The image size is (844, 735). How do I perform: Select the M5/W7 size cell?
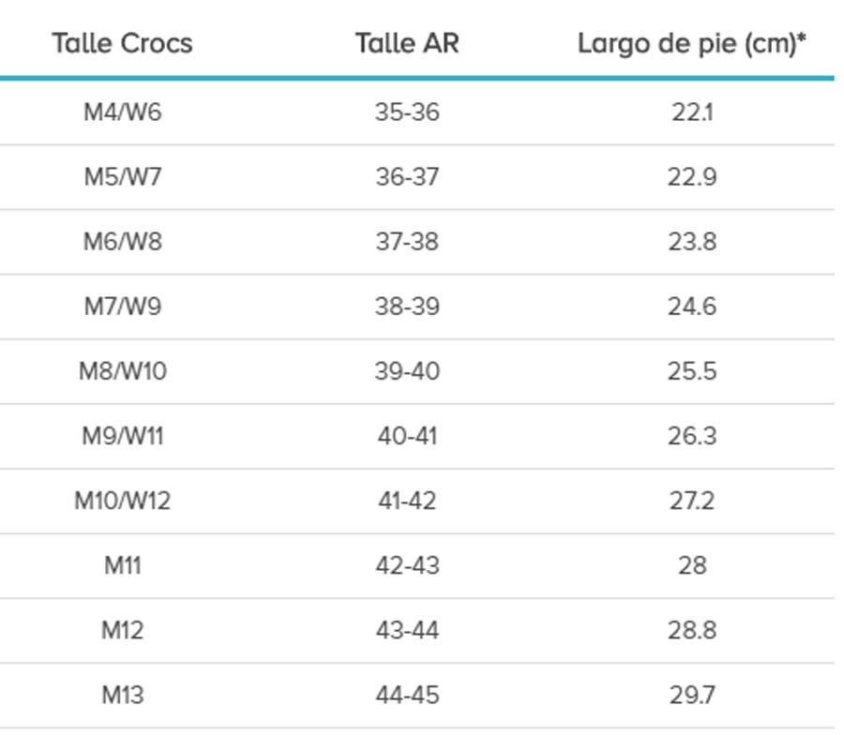[122, 177]
